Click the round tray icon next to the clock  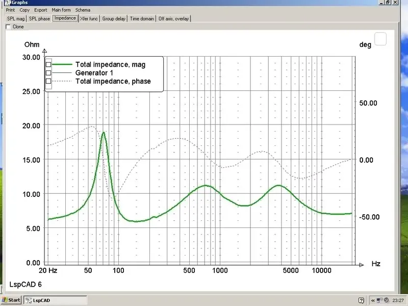tap(387, 300)
